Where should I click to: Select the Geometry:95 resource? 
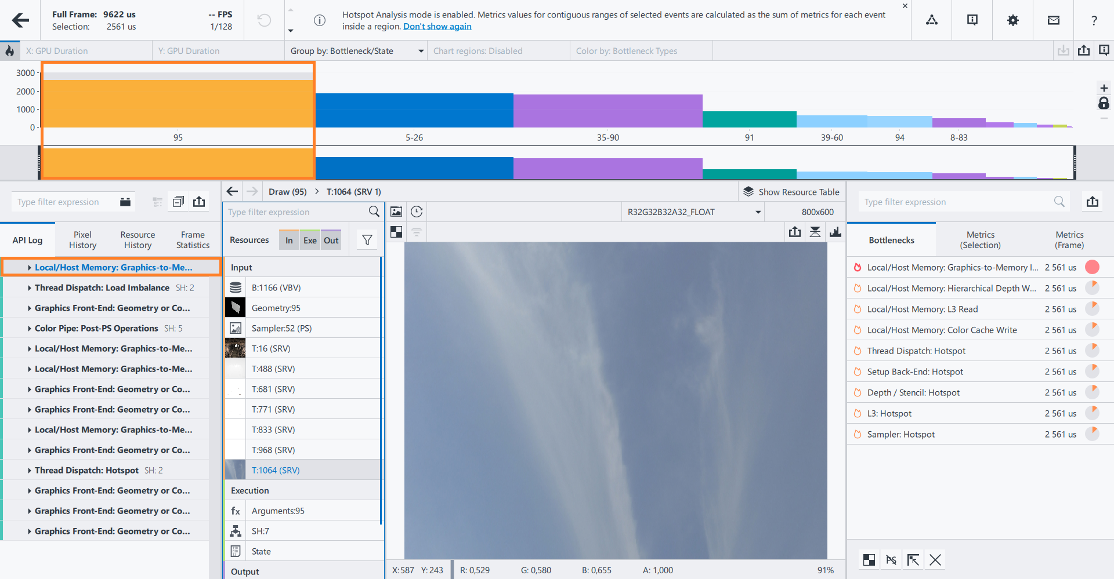pyautogui.click(x=302, y=308)
